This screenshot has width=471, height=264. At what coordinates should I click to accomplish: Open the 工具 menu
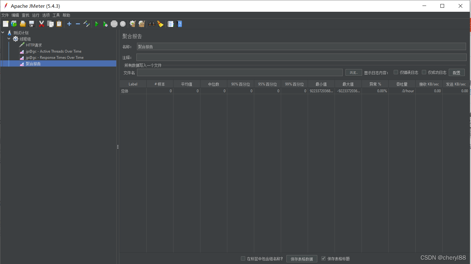[x=56, y=15]
